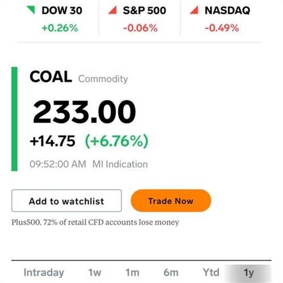Select the 6m chart range
The width and height of the screenshot is (283, 283).
click(171, 273)
